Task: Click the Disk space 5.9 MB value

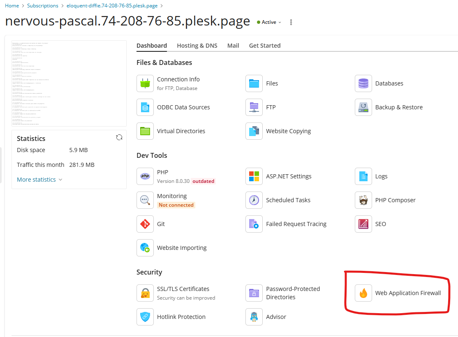Action: pos(78,150)
